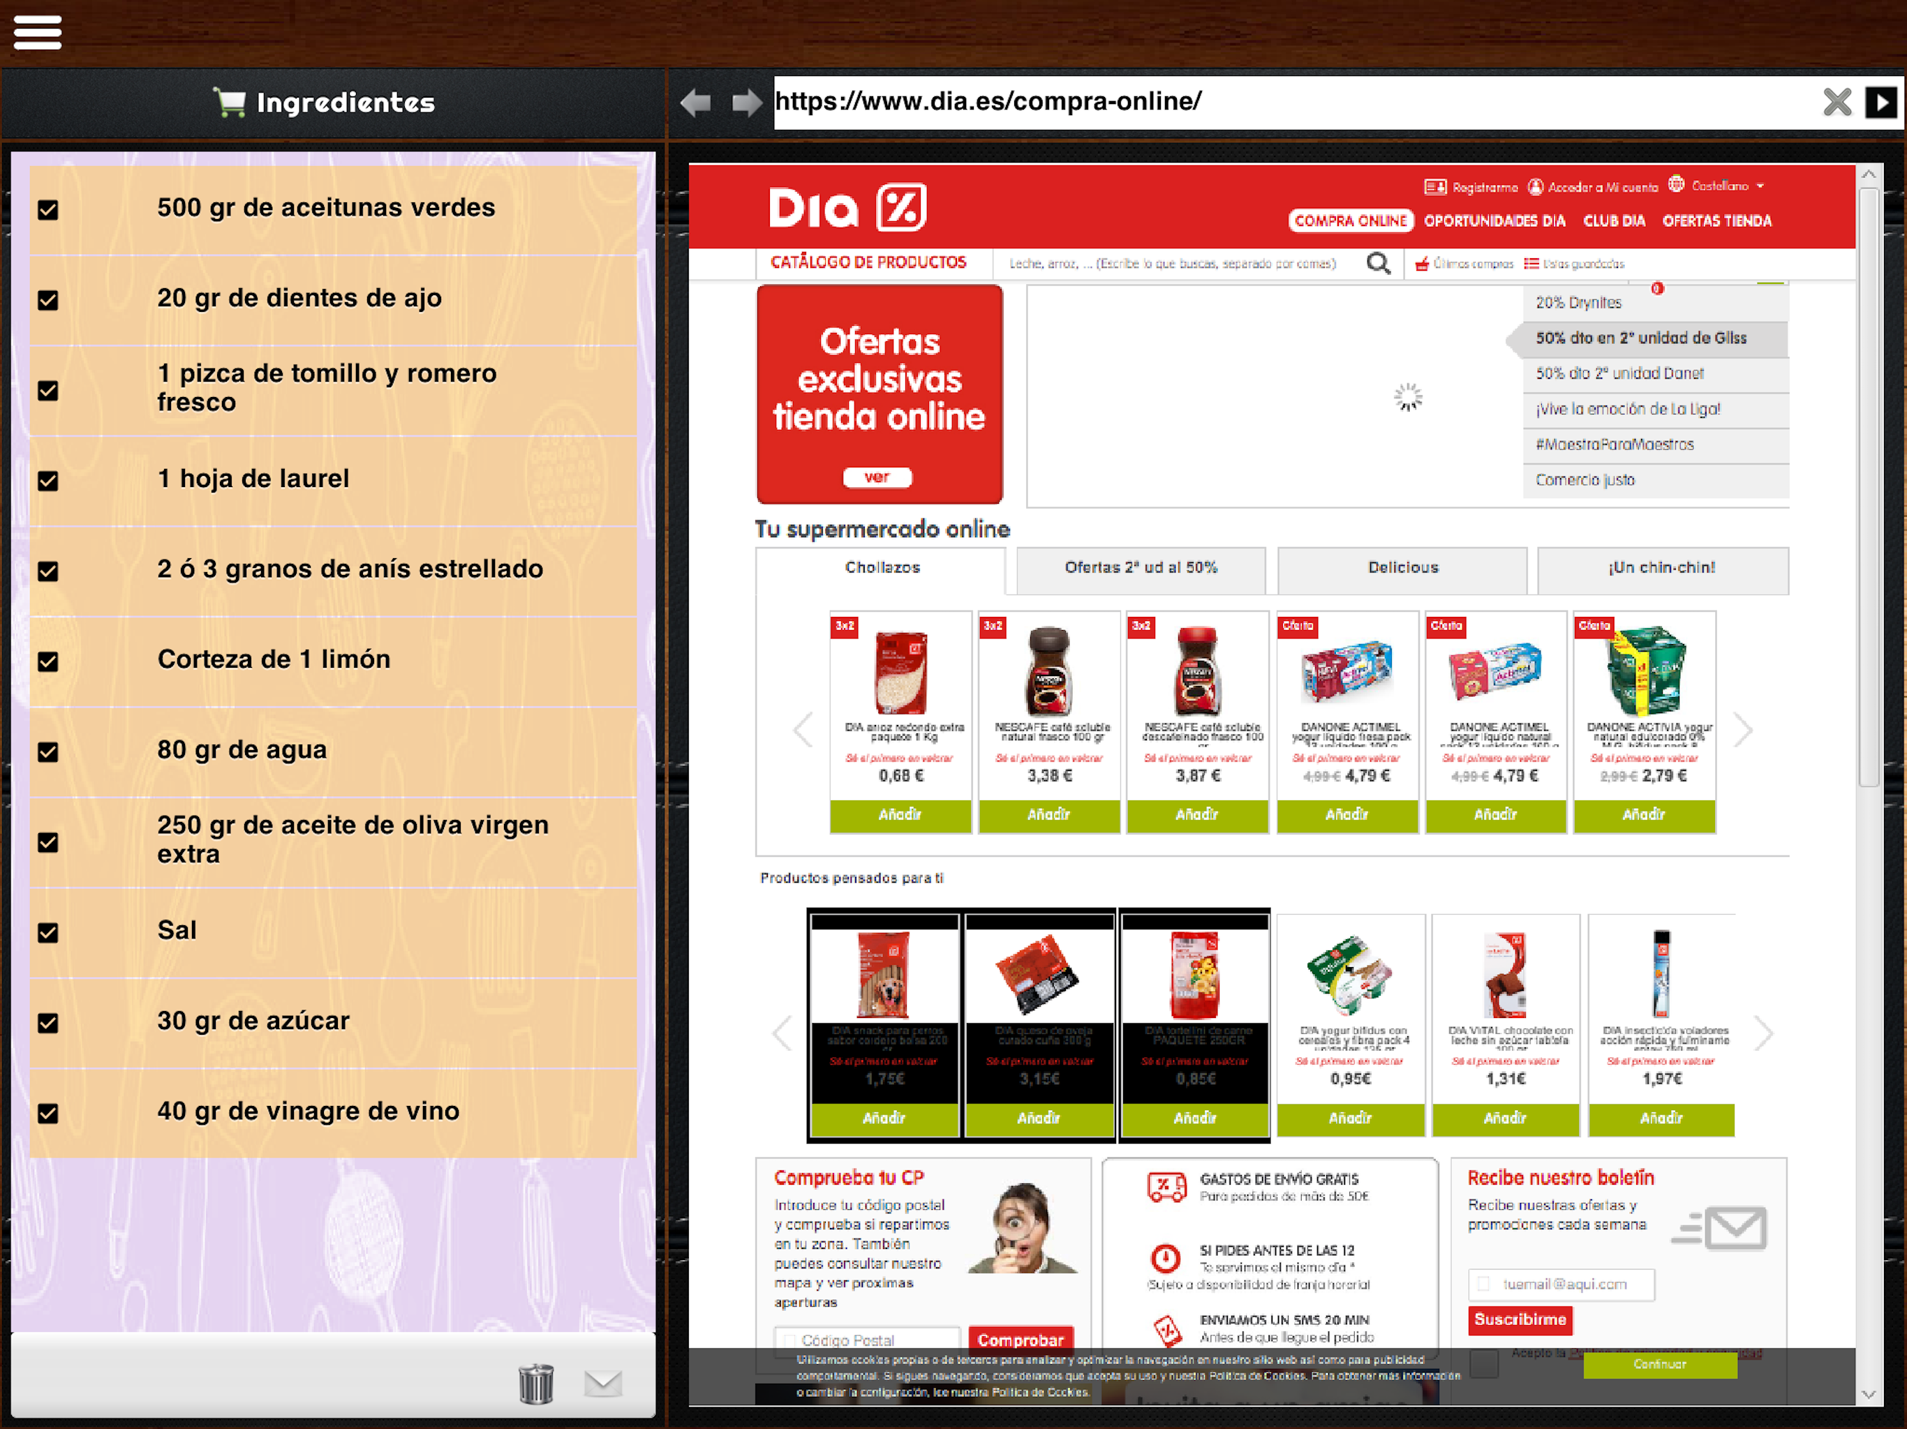Show previous Chollazos products arrow
The image size is (1907, 1429).
(803, 730)
